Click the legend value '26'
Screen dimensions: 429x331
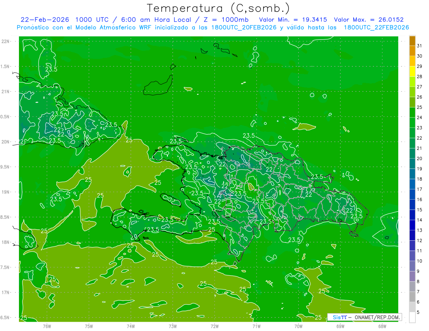pos(420,97)
